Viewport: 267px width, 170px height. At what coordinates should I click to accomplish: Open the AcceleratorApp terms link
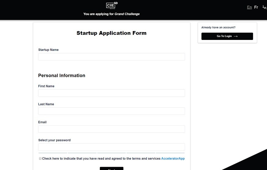(173, 158)
